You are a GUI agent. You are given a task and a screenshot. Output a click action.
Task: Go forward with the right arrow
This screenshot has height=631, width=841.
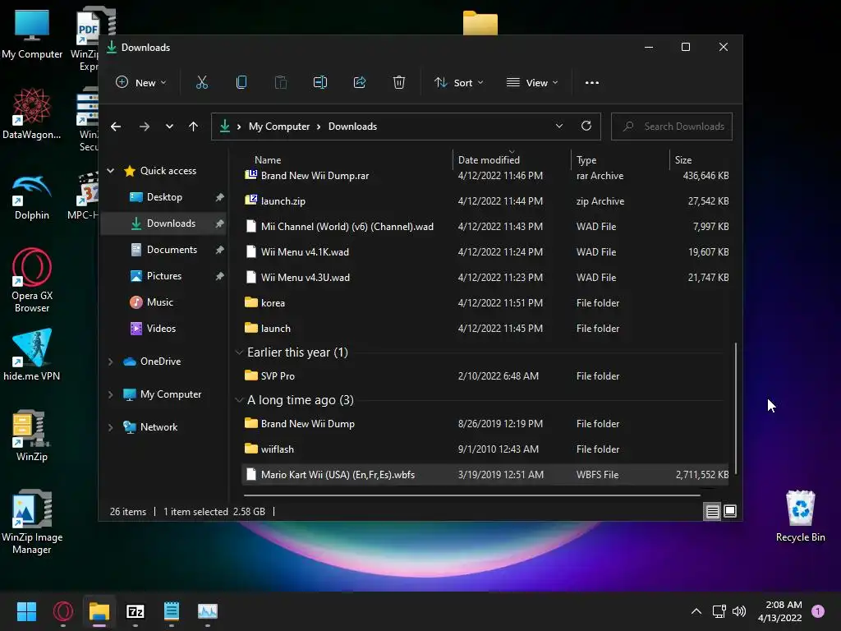145,127
